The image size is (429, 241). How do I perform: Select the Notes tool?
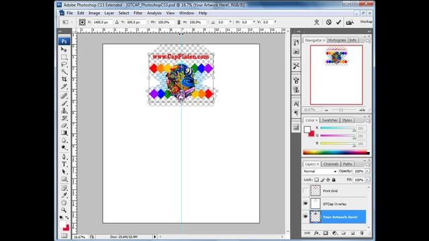(x=64, y=188)
